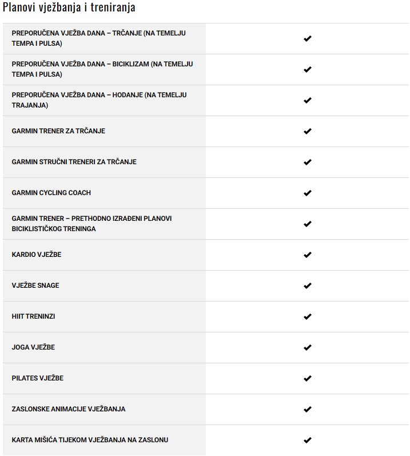Click the checkmark in Pilates vježbe row

(307, 378)
